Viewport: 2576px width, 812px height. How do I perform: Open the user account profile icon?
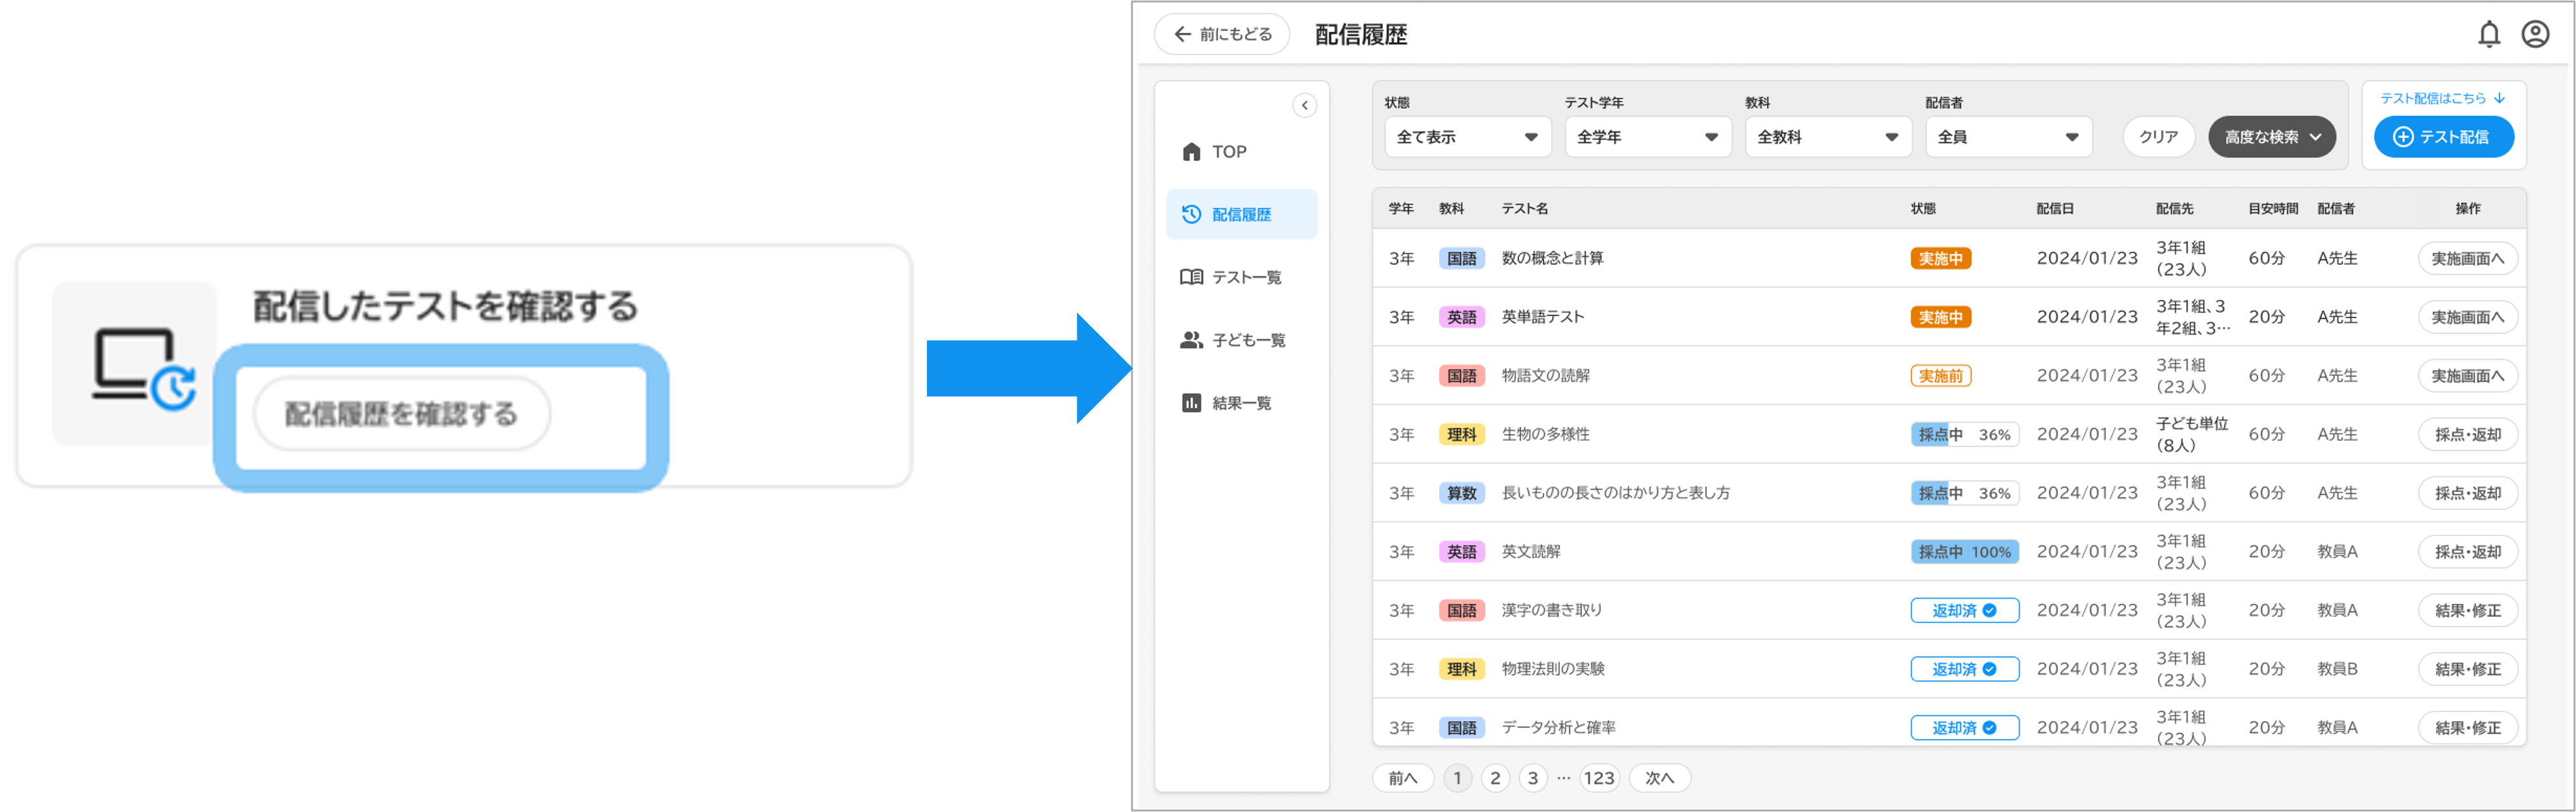2535,35
